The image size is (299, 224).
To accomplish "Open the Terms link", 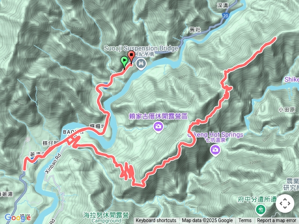I will tap(244, 221).
